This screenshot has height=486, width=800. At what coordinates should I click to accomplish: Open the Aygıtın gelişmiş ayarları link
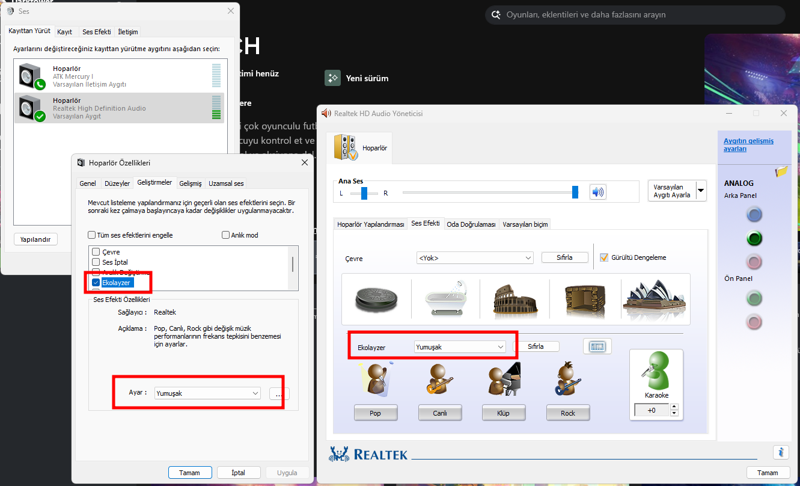748,144
